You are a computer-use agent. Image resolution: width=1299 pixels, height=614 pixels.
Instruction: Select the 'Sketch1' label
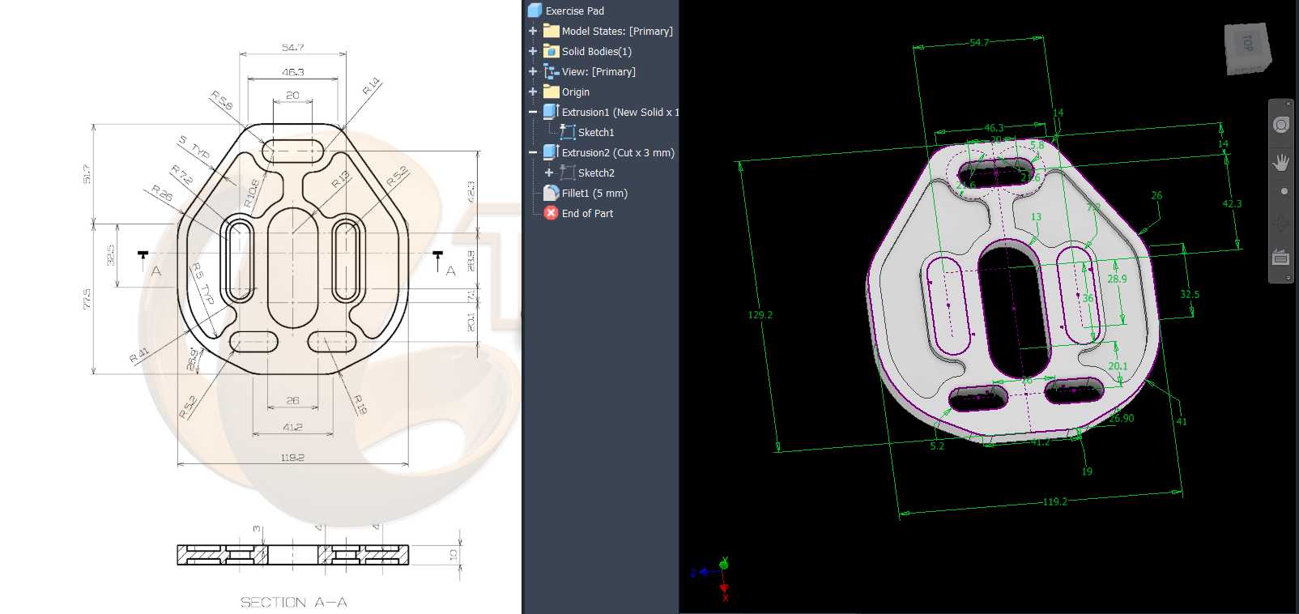click(x=596, y=132)
